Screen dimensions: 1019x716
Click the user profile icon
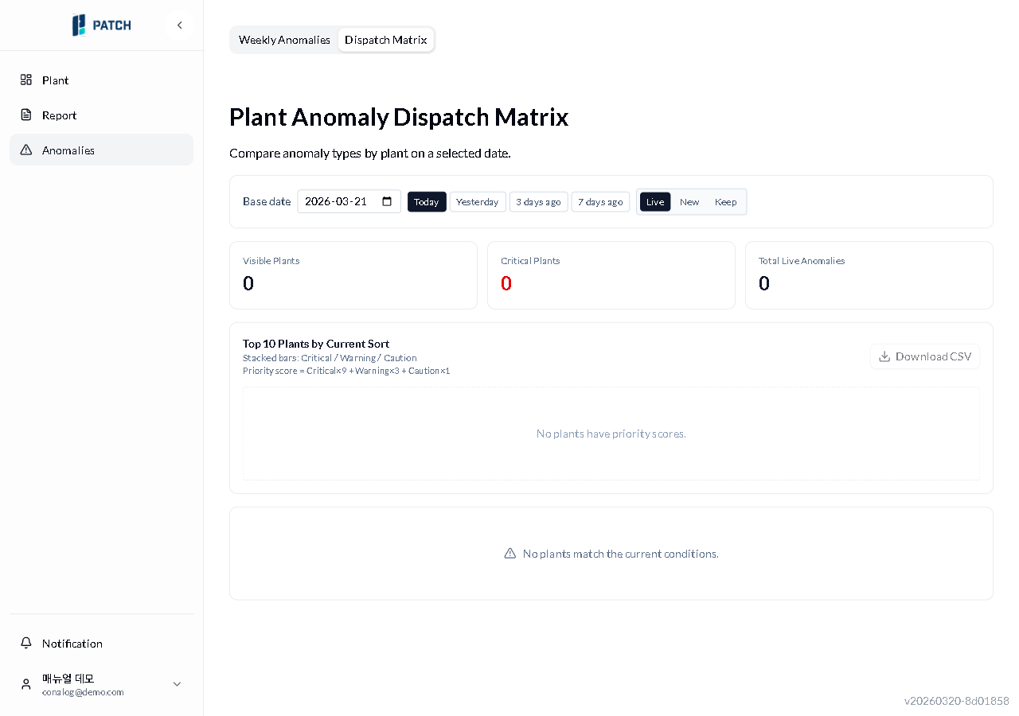coord(26,684)
